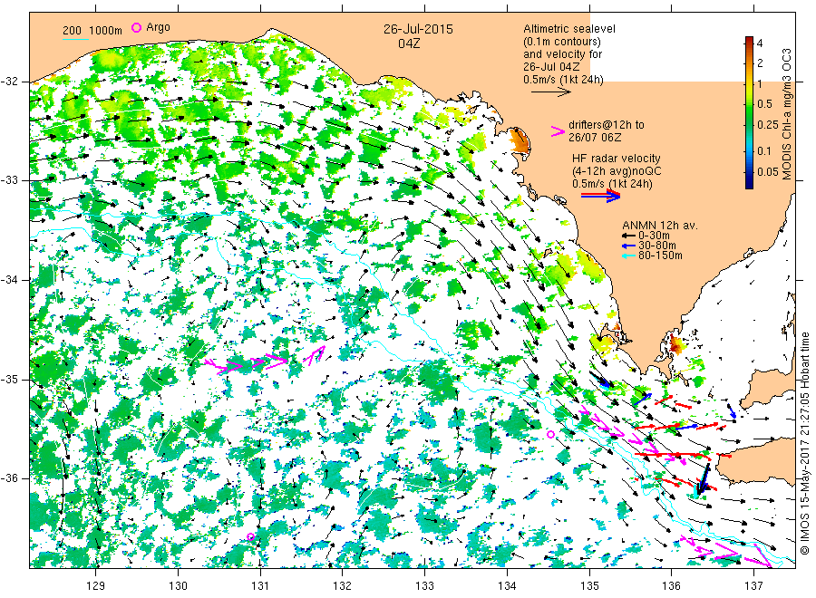This screenshot has height=598, width=816.
Task: Click the MODIS chlorophyll color bar
Action: click(x=749, y=112)
